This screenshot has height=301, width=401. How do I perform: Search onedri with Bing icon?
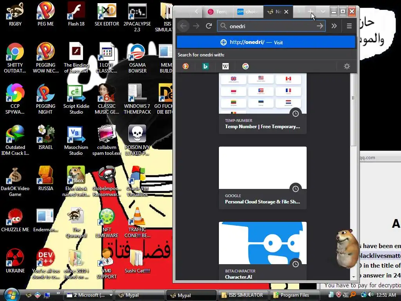pyautogui.click(x=205, y=66)
